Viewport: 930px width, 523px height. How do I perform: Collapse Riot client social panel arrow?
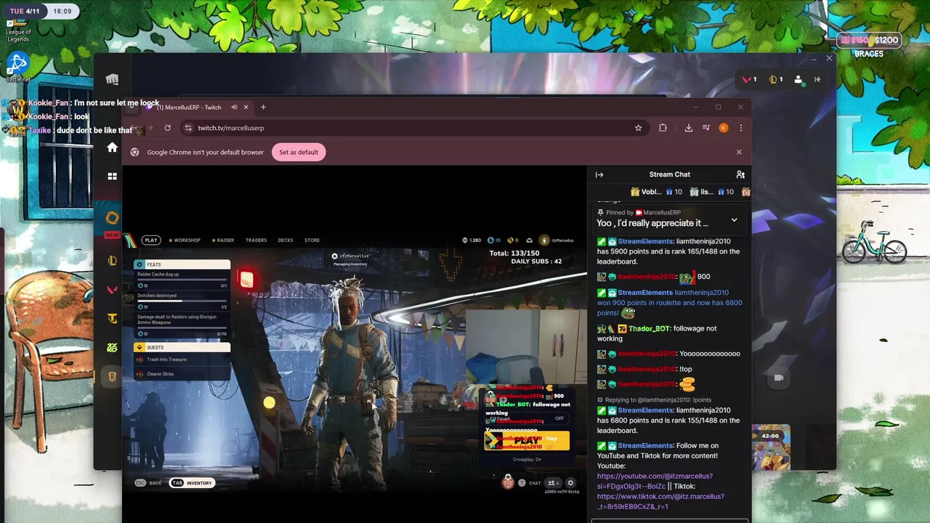pyautogui.click(x=817, y=79)
